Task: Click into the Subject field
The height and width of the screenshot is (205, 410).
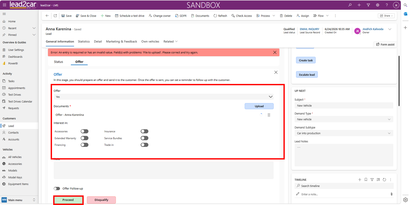Action: click(x=344, y=105)
